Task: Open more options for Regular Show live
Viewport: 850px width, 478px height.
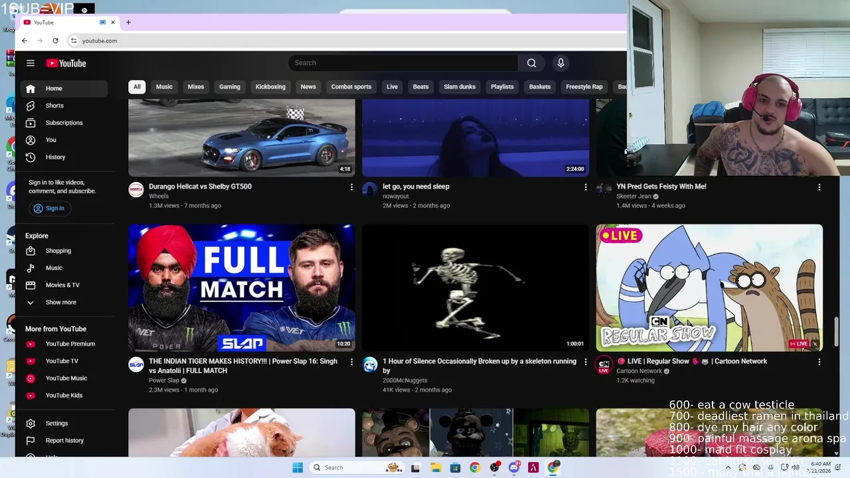Action: [819, 362]
